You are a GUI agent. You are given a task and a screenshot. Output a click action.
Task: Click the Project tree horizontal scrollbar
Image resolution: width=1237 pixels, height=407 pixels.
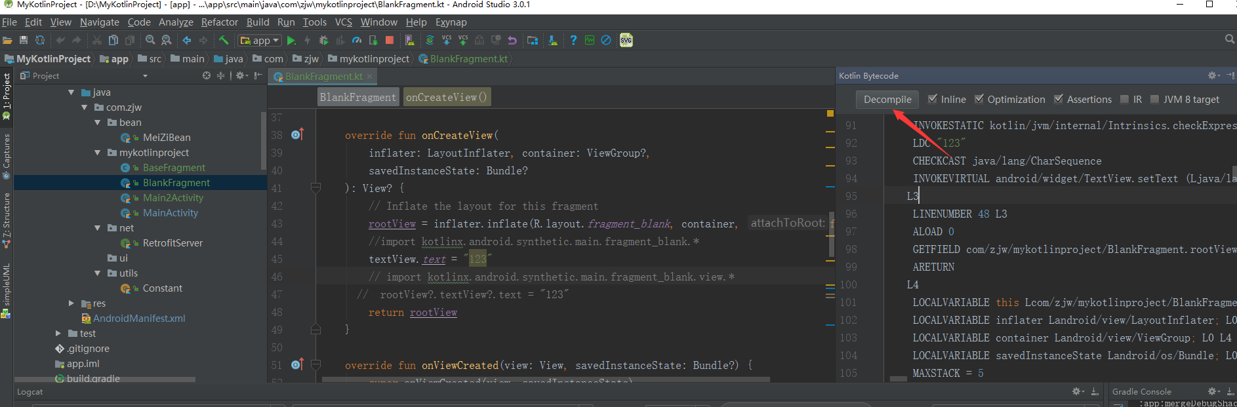pos(105,379)
